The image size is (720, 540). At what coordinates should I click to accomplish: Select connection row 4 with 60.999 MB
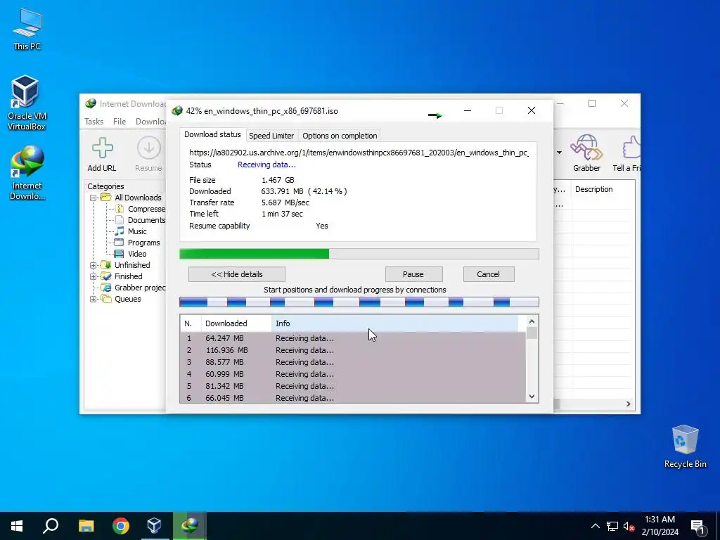coord(353,374)
